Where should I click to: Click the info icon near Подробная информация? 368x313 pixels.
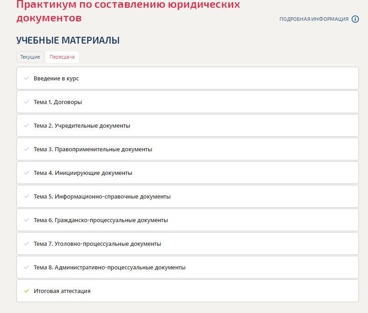(355, 19)
